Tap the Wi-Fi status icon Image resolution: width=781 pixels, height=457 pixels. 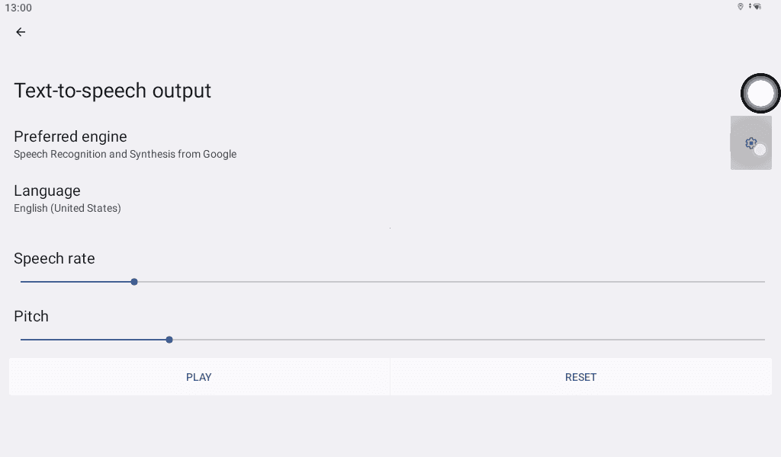pyautogui.click(x=757, y=7)
